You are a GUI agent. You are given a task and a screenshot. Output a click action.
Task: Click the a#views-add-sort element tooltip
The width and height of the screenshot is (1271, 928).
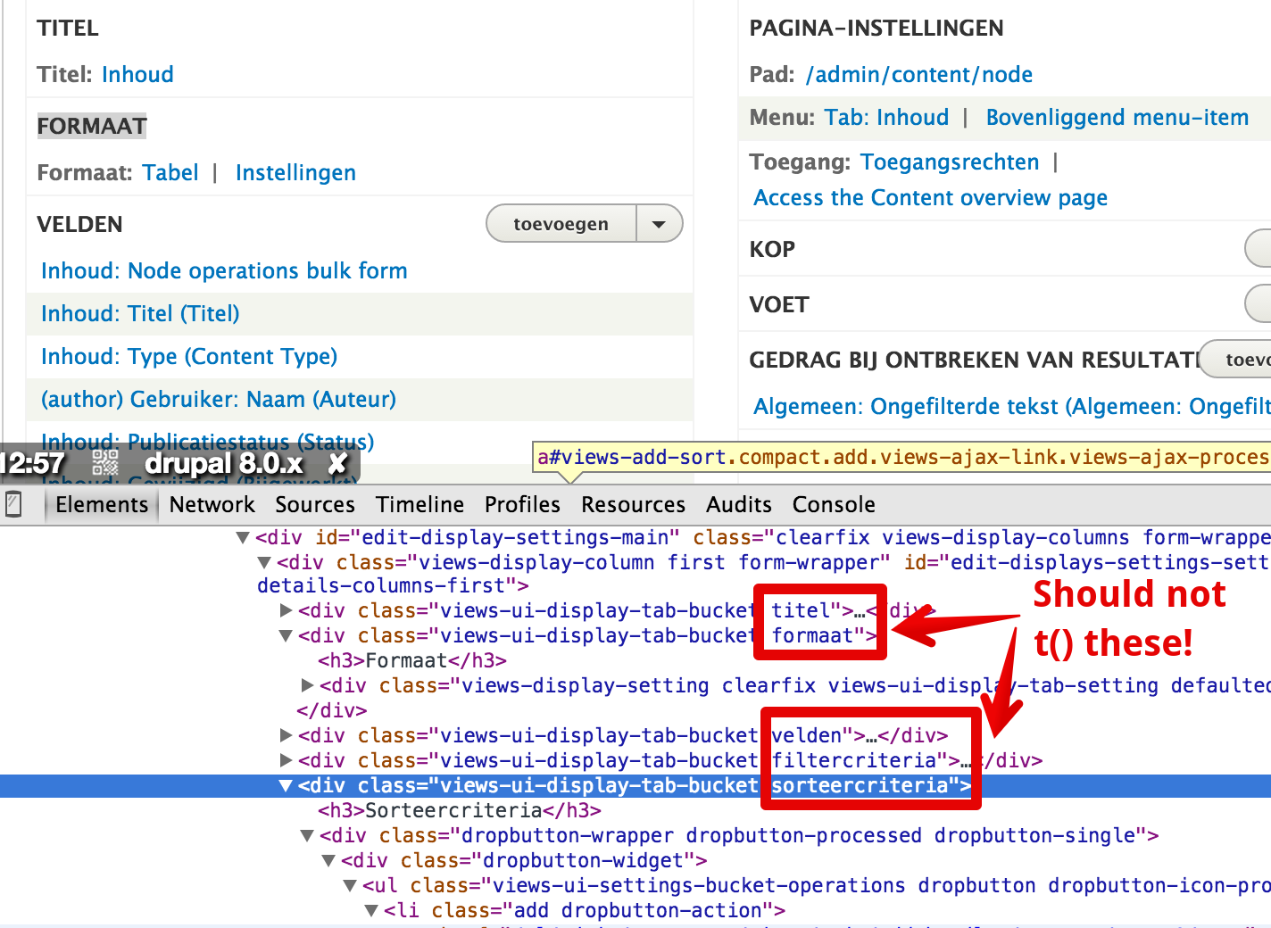[x=901, y=458]
